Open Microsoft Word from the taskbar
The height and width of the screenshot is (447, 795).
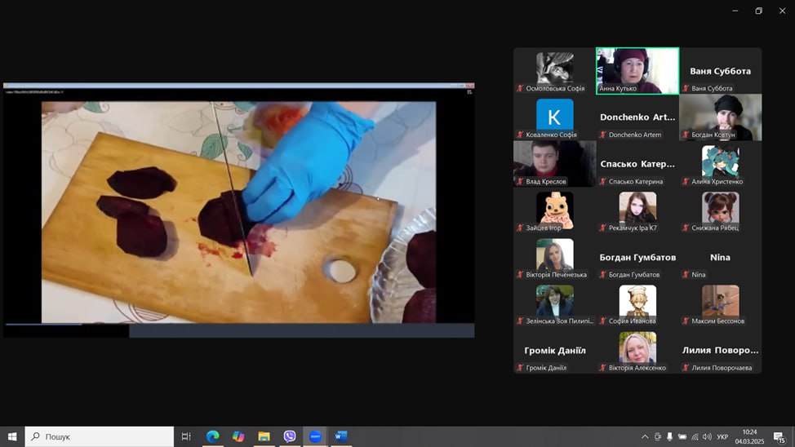[x=340, y=436]
